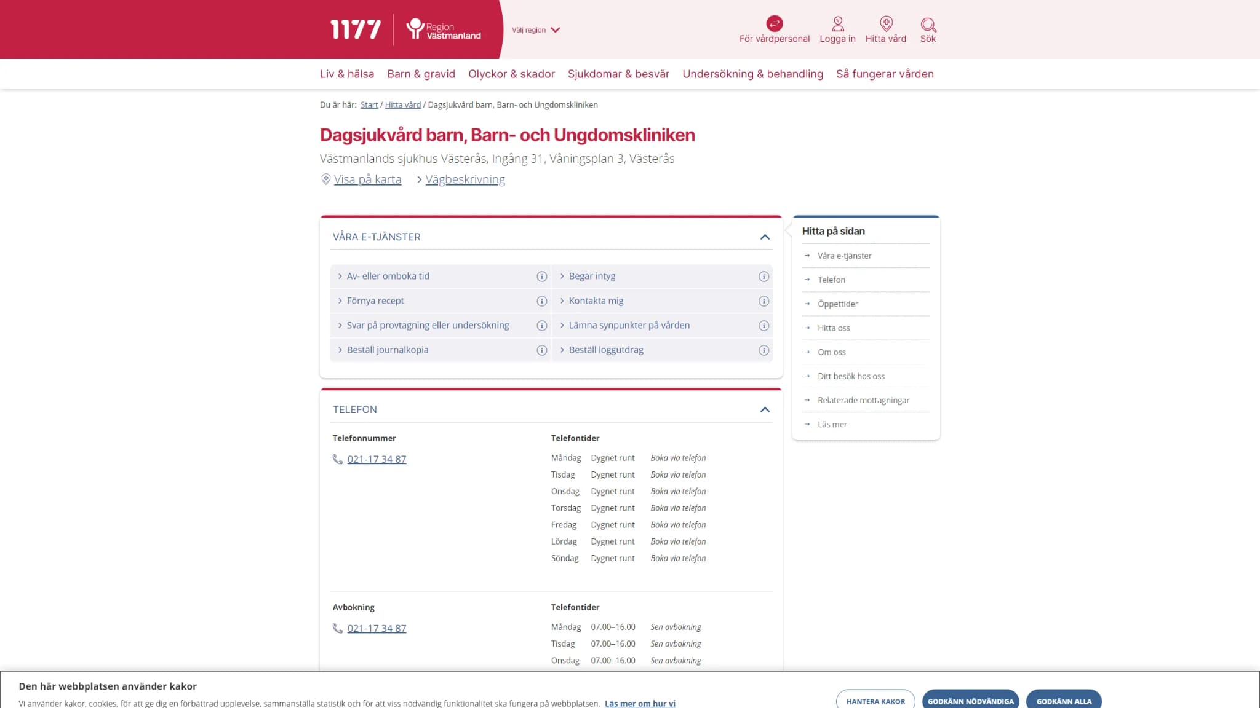Jump to Öppettider in page sidebar
The height and width of the screenshot is (708, 1260).
tap(837, 304)
